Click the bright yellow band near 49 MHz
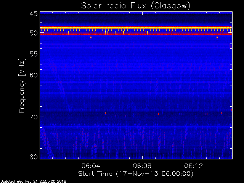Viewport: 244px width, 183px height. [135, 27]
